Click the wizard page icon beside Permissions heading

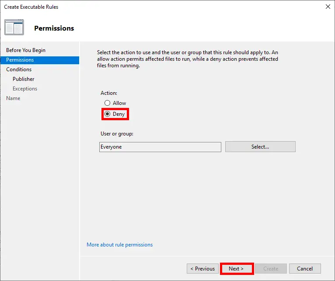(14, 27)
